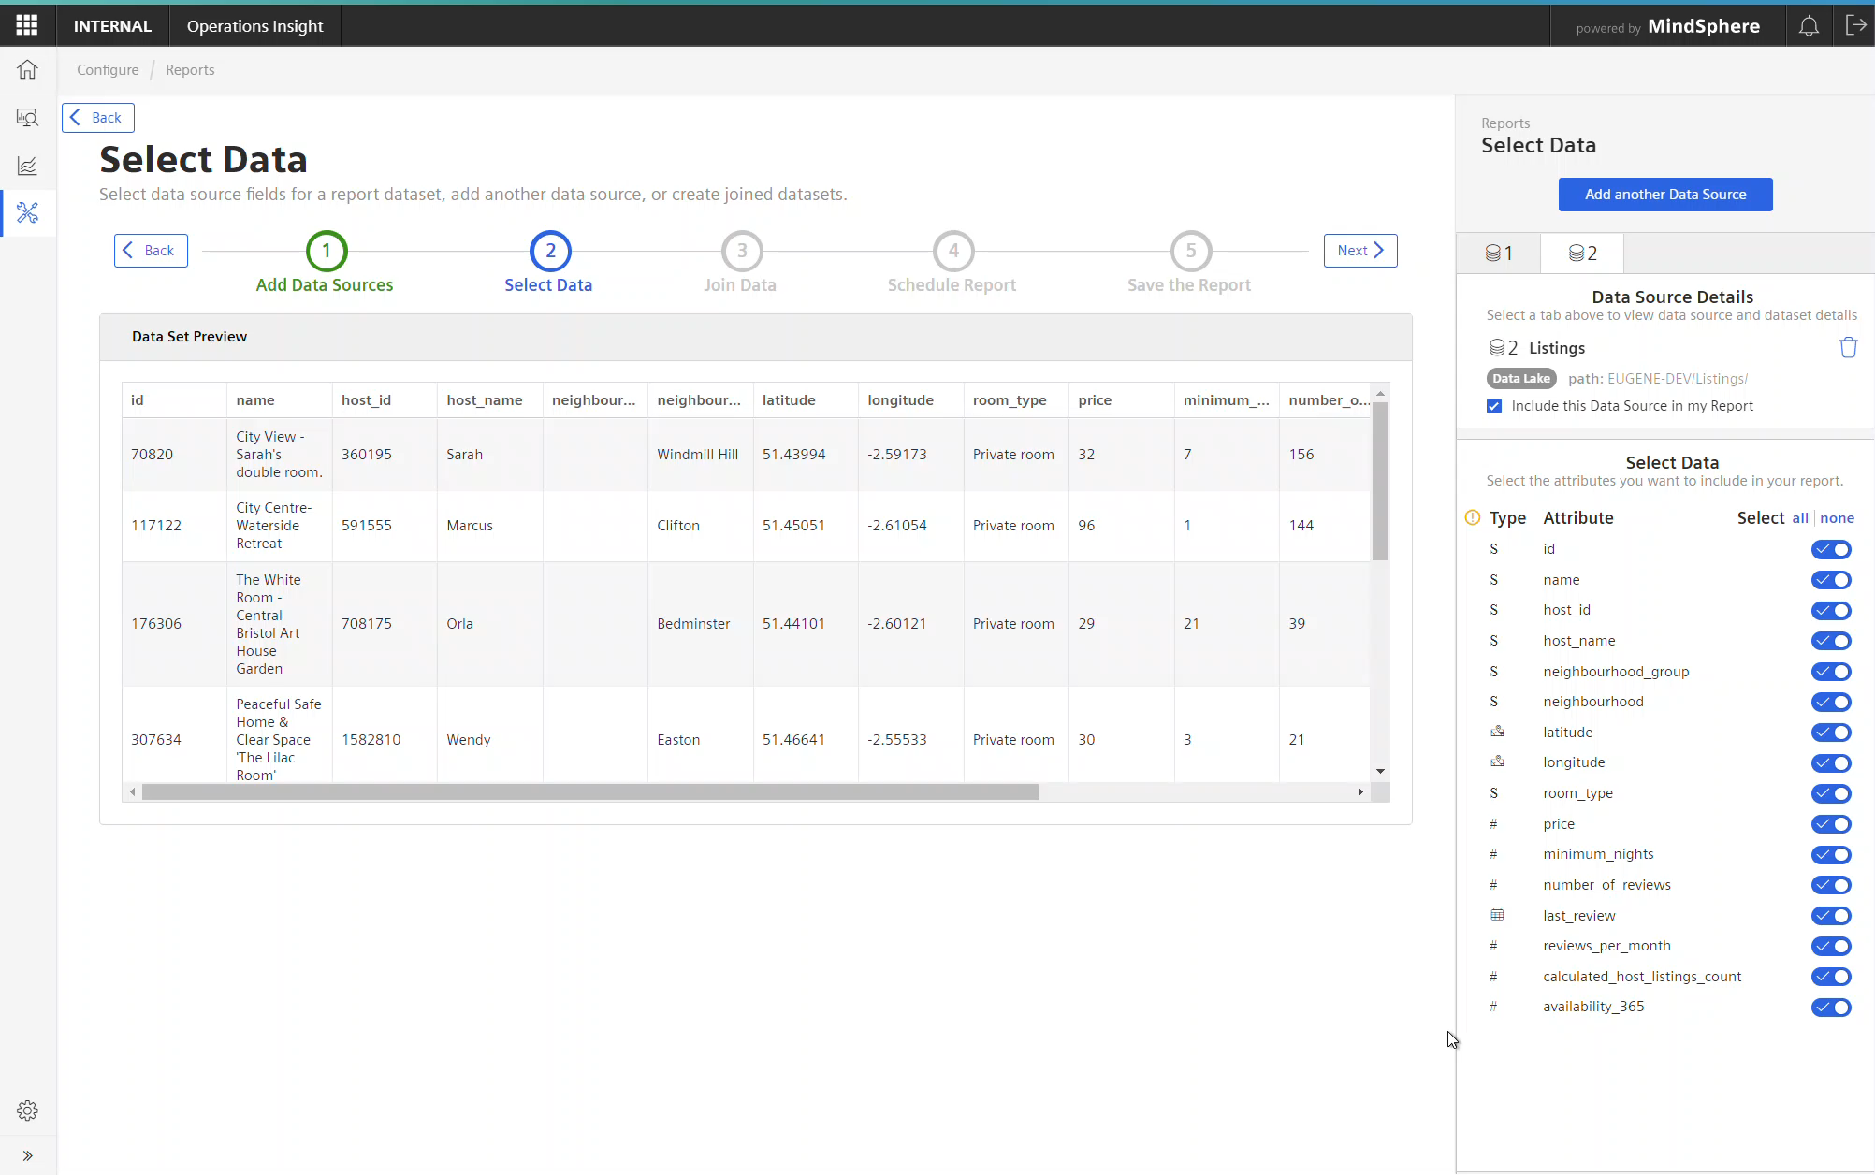Click the Next wizard button
1875x1175 pixels.
point(1360,251)
